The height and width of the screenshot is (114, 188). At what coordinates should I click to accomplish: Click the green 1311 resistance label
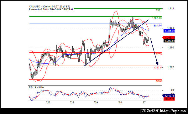point(159,10)
